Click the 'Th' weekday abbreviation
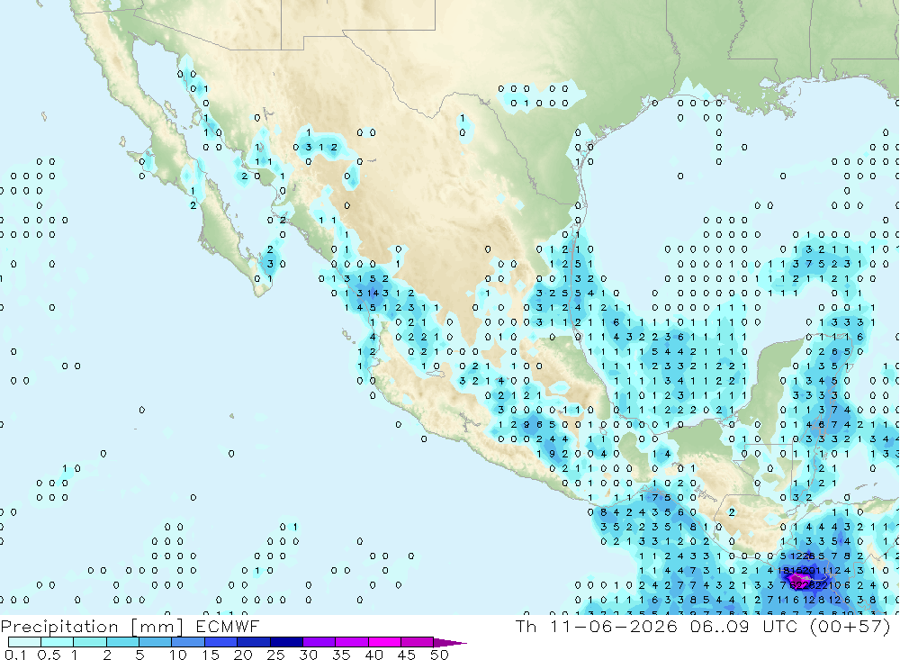Screen dimensions: 900x660 tap(526, 626)
